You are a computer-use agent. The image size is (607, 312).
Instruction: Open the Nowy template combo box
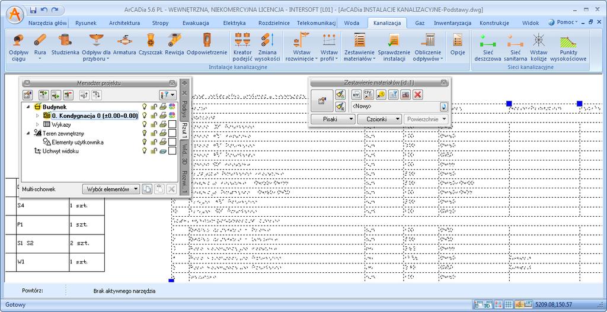pyautogui.click(x=399, y=106)
